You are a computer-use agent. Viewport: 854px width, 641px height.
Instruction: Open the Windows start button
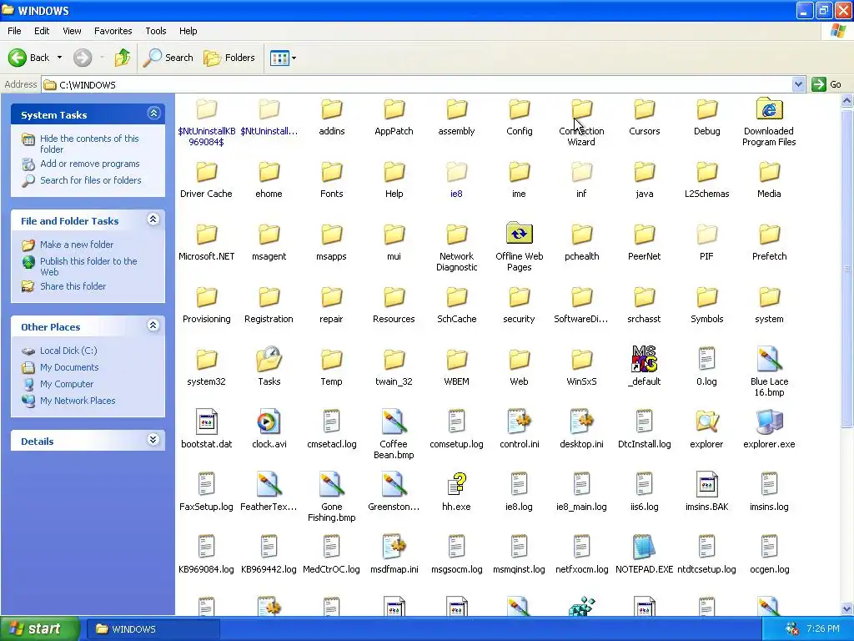pos(39,628)
